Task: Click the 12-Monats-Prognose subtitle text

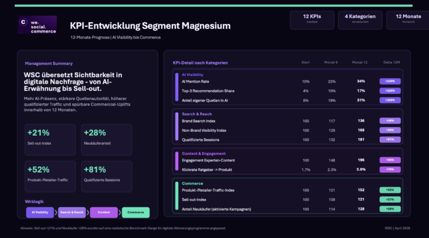Action: click(116, 37)
